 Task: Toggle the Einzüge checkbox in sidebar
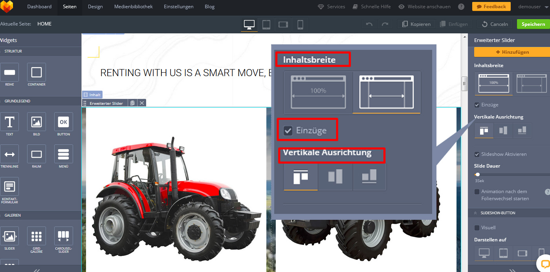[x=477, y=105]
